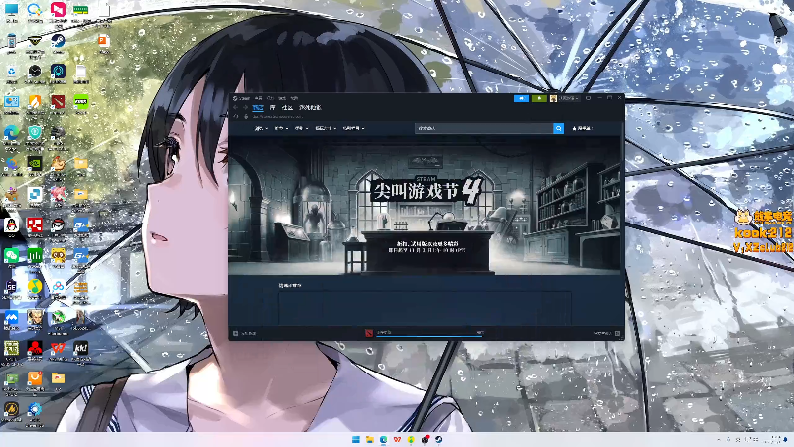Open the NVIDIA green desktop shortcut
This screenshot has height=447, width=794.
coord(35,165)
